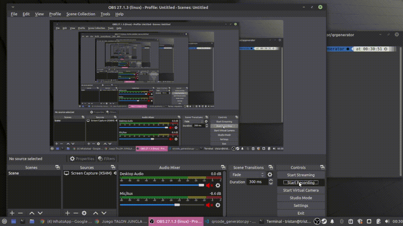Unmute Desktop Audio speaker

click(209, 186)
